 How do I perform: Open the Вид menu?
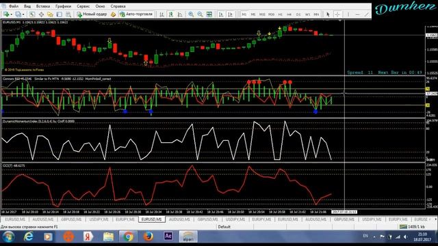pyautogui.click(x=27, y=6)
